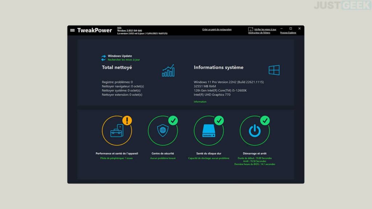This screenshot has height=209, width=372.
Task: Click Rechercher les mises à jour
Action: [x=124, y=60]
